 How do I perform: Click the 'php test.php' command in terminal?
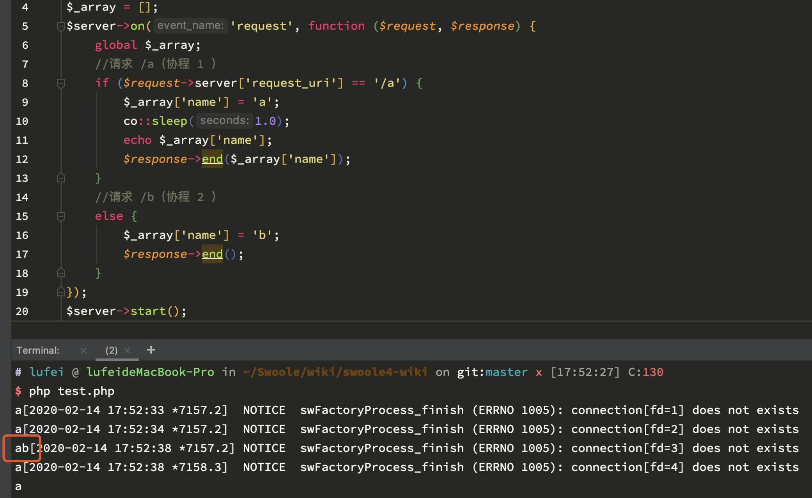[72, 391]
